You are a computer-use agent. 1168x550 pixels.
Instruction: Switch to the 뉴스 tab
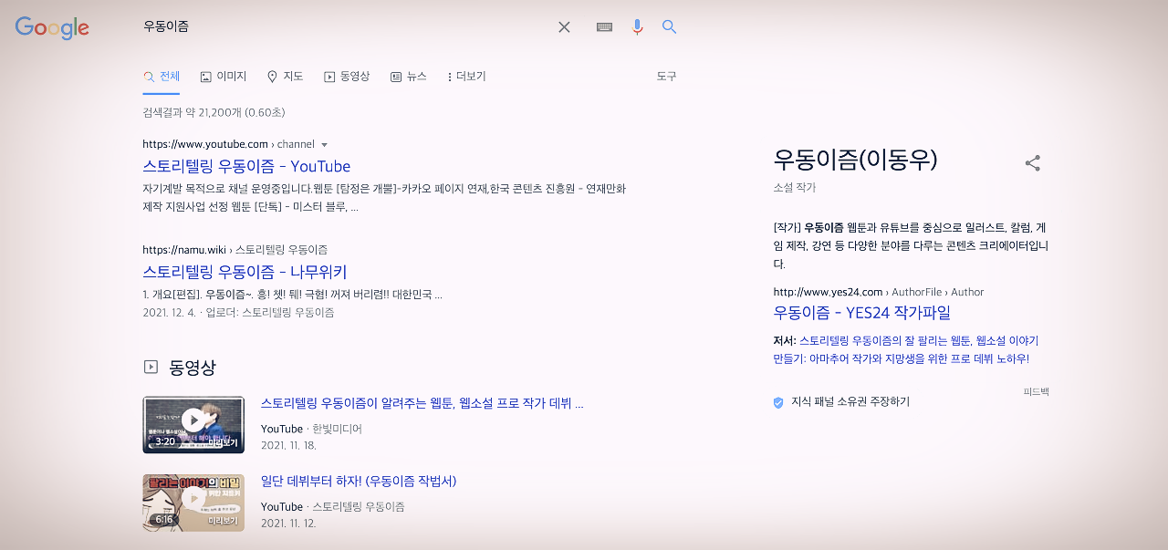pos(410,77)
